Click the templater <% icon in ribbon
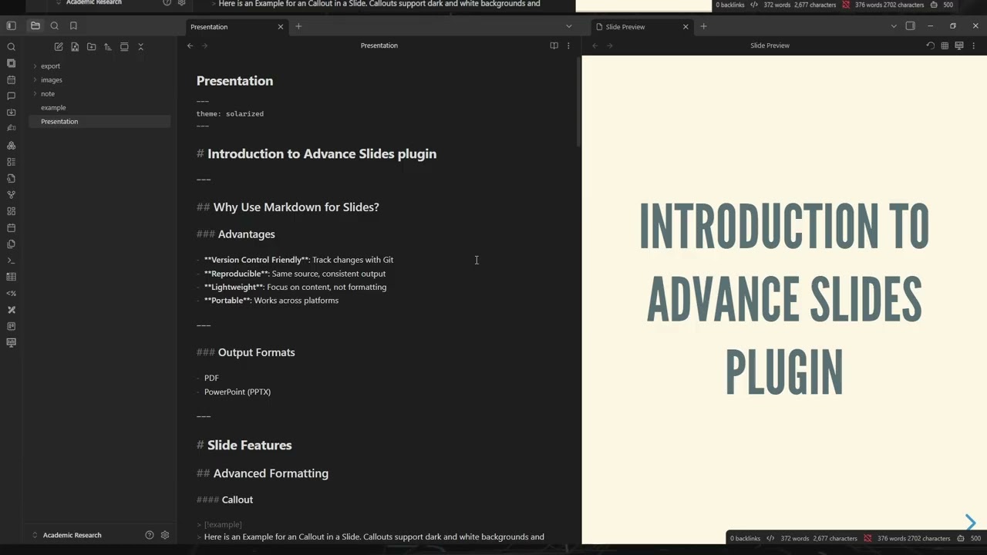Viewport: 987px width, 555px height. pyautogui.click(x=11, y=294)
